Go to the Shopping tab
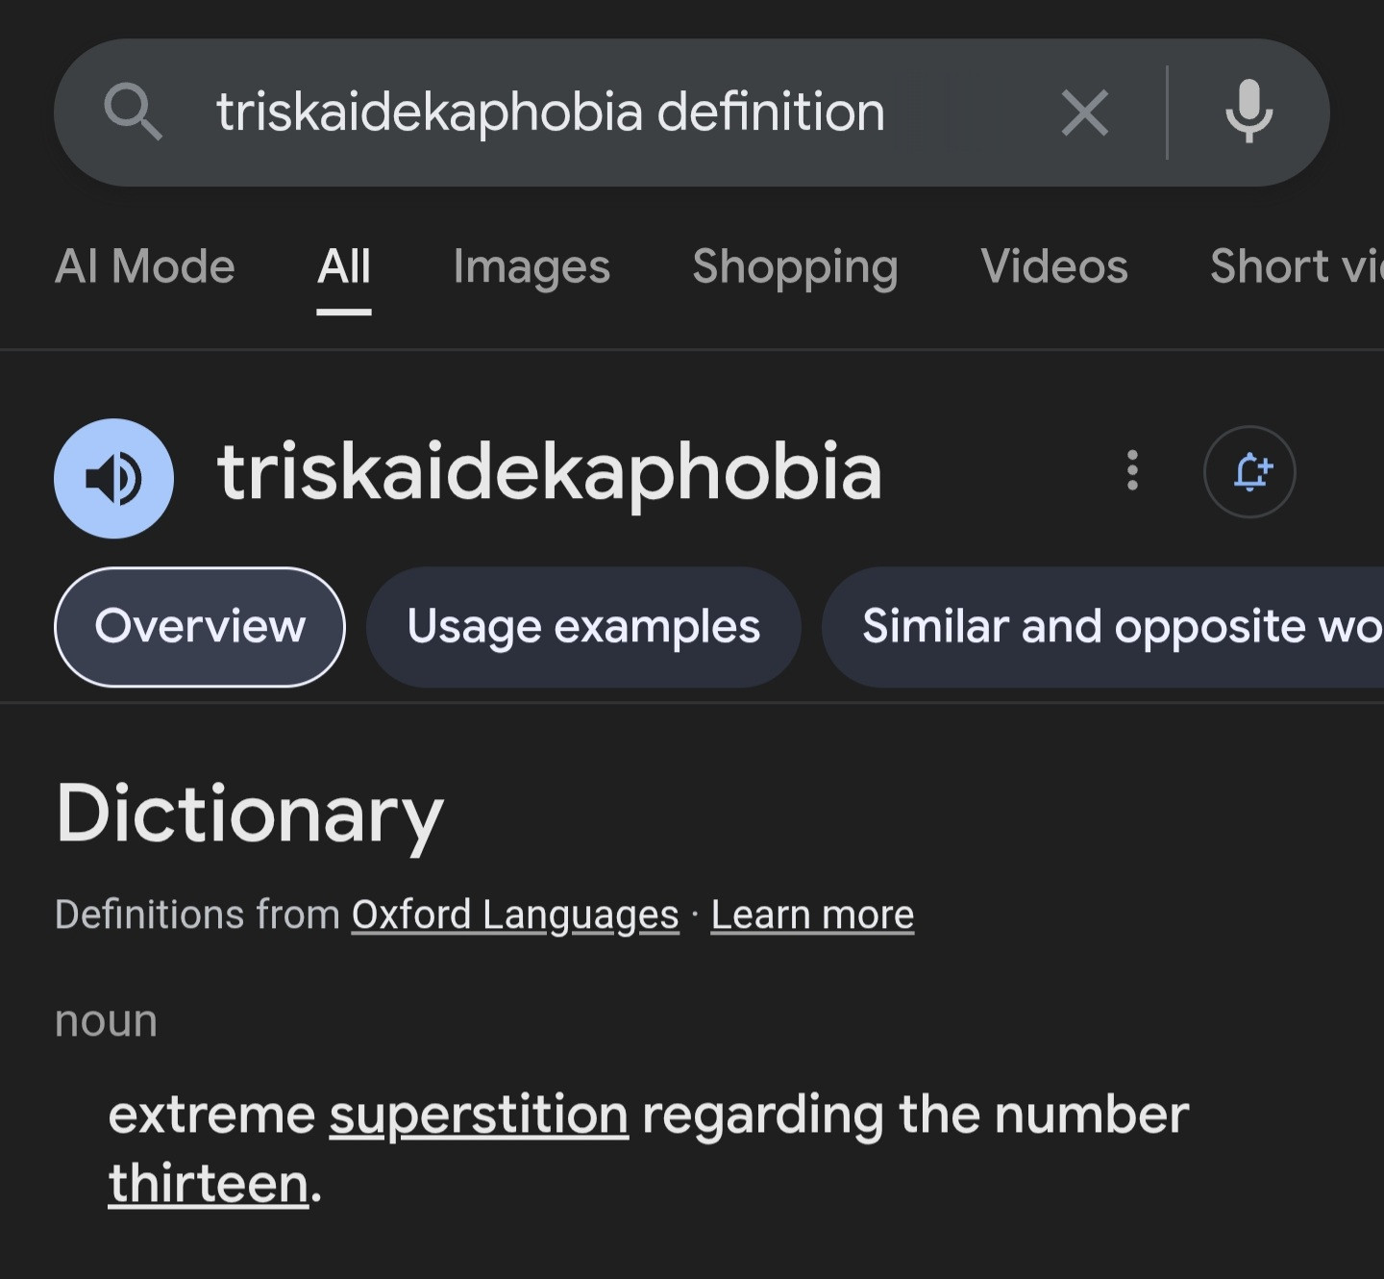 pos(795,266)
